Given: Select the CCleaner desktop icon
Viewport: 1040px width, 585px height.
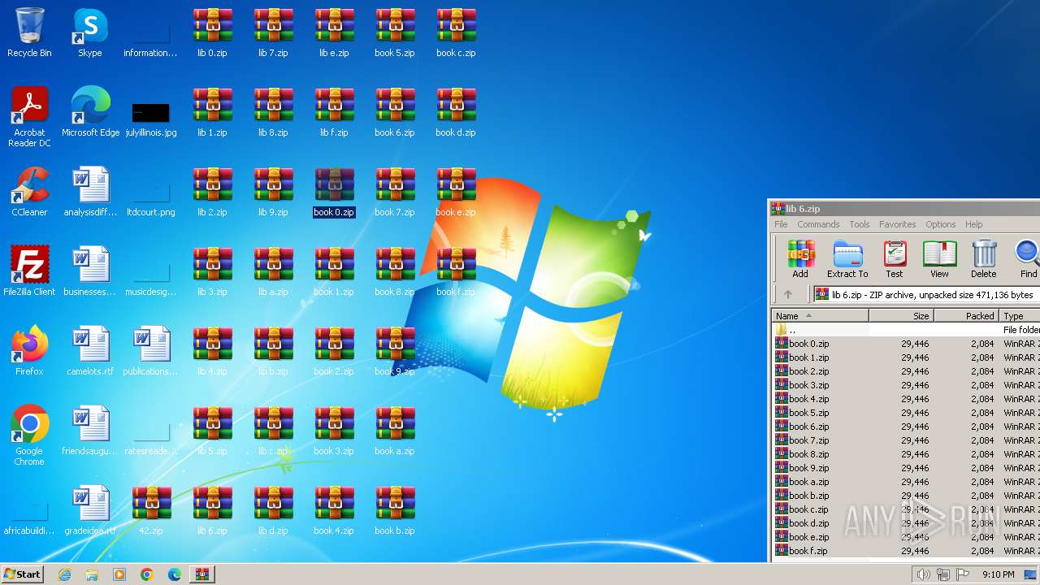Looking at the screenshot, I should tap(29, 192).
